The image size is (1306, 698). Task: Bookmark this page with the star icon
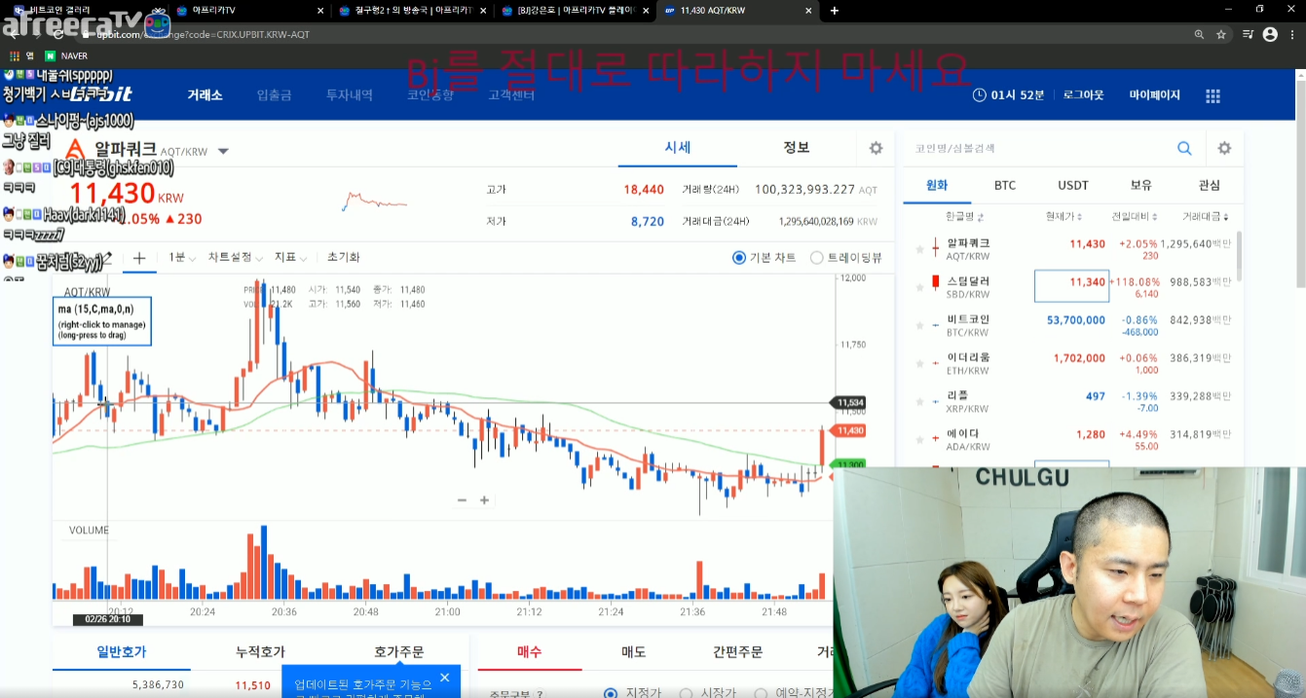point(1221,34)
